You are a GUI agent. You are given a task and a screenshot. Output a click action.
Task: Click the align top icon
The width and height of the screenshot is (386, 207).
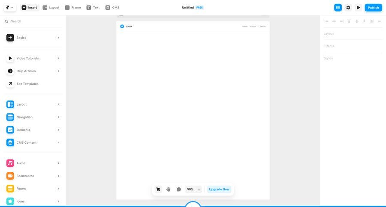coord(349,21)
